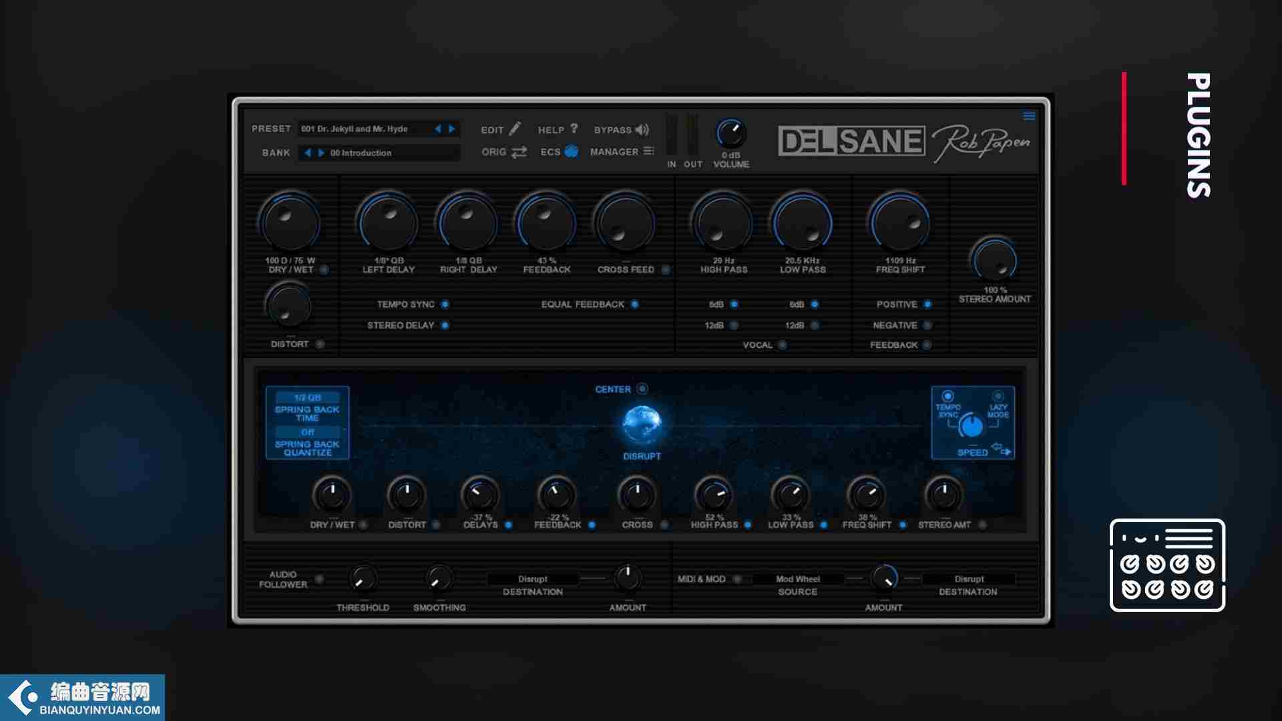This screenshot has width=1282, height=721.
Task: Click the main Feedback knob
Action: (546, 224)
